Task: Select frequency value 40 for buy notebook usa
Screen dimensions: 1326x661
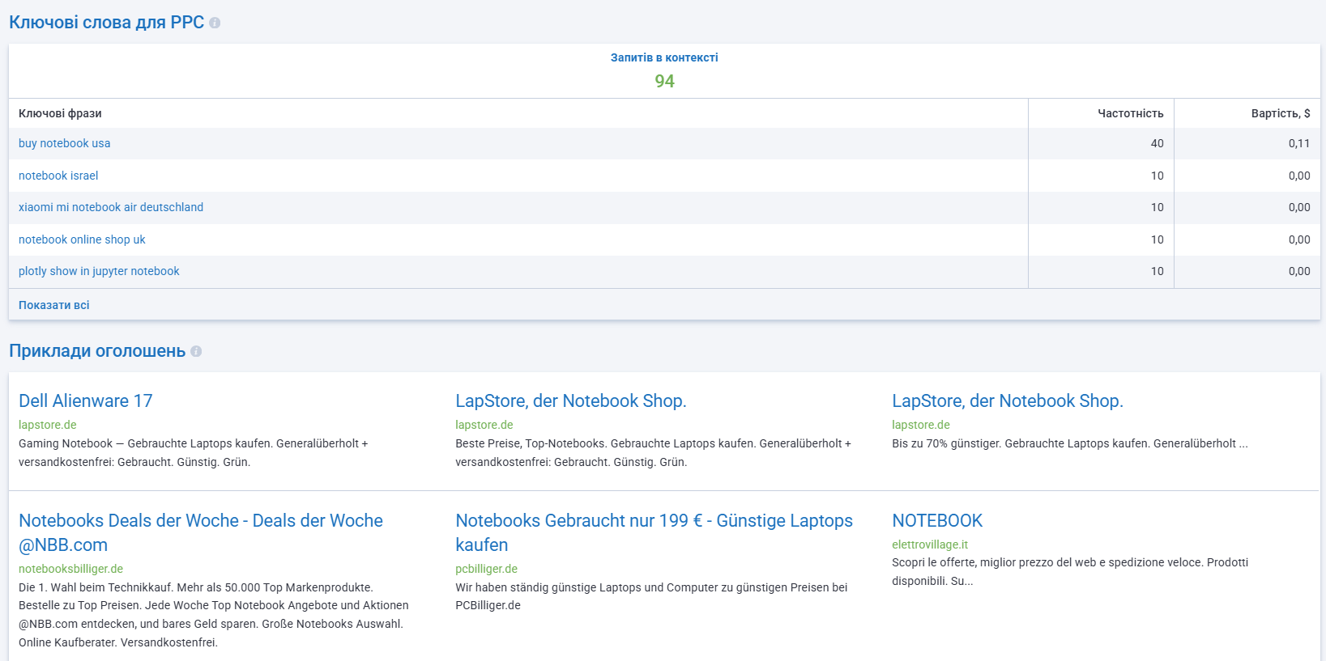Action: click(x=1157, y=143)
